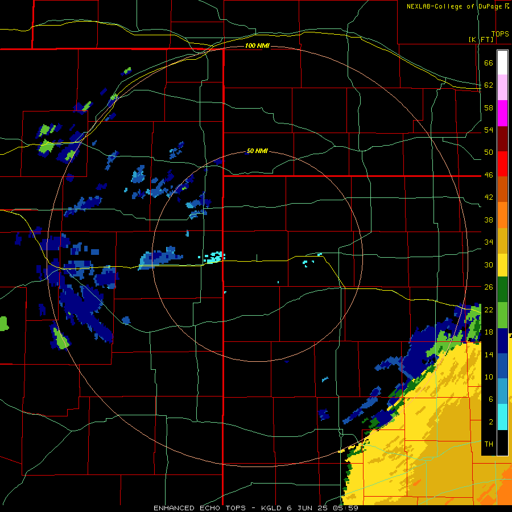The width and height of the screenshot is (512, 512).
Task: Select the light pink legend swatch
Action: point(502,88)
